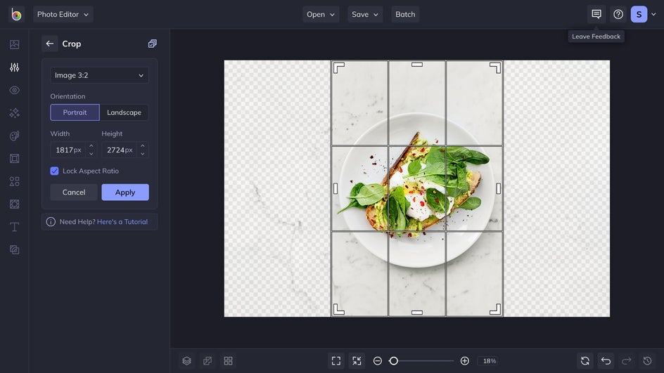Select the Edit sliders sidebar icon
The height and width of the screenshot is (373, 664).
pos(14,67)
